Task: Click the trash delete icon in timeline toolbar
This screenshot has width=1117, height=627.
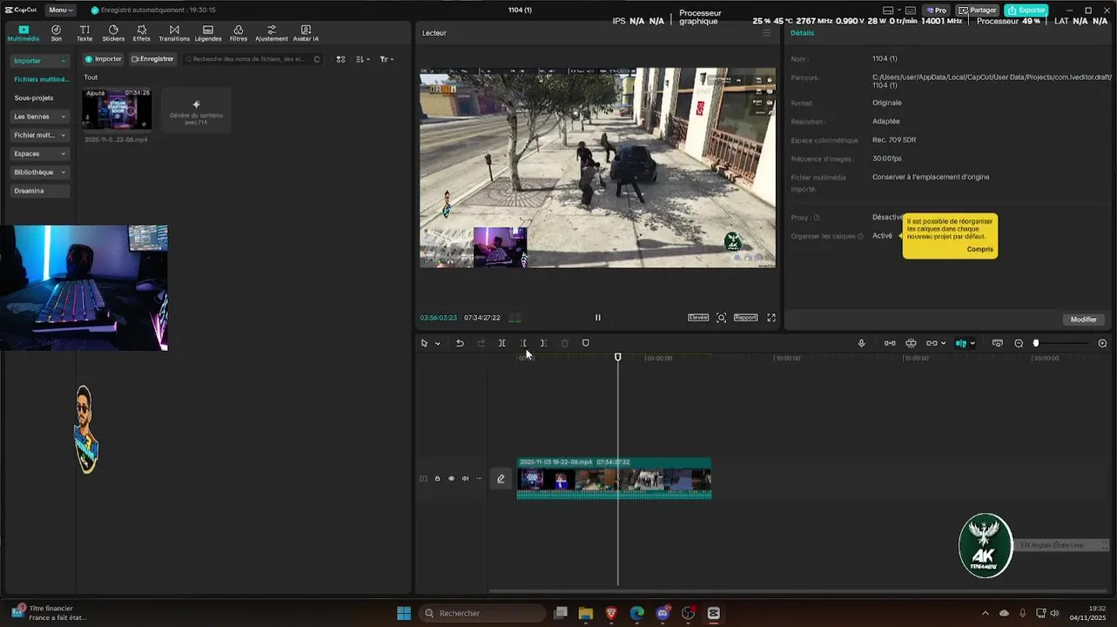Action: click(x=564, y=343)
